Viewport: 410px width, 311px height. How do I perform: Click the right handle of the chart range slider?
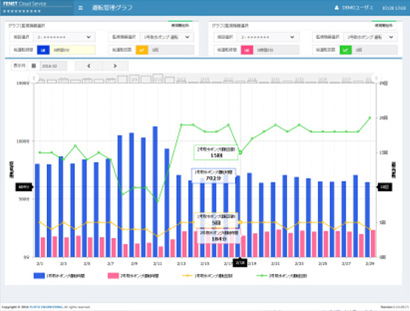click(x=376, y=78)
